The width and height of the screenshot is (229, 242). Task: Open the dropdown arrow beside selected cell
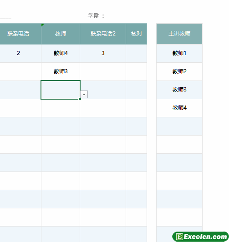pos(84,94)
